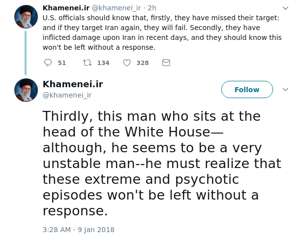Image resolution: width=302 pixels, height=239 pixels.
Task: Click the 3:28 AM - 9 Jan 2018 timestamp
Action: coord(78,230)
